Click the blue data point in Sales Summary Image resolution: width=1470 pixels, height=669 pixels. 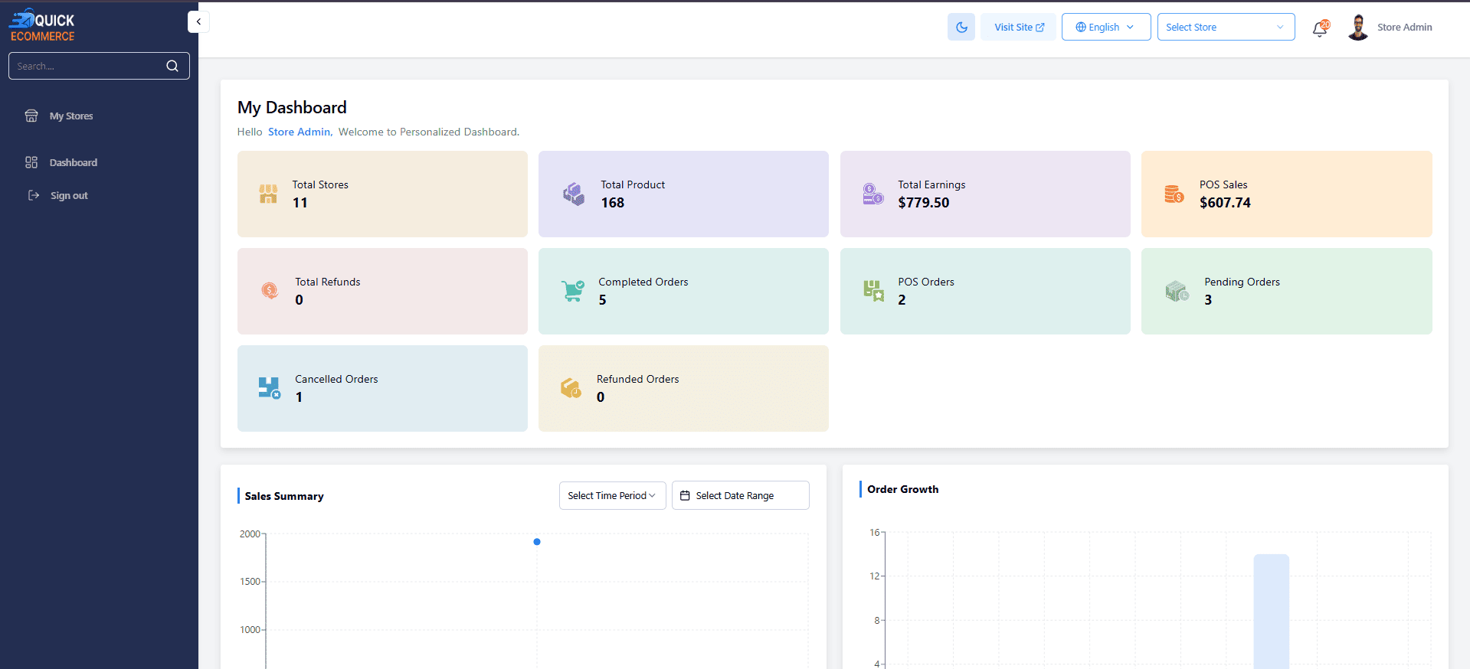(537, 542)
